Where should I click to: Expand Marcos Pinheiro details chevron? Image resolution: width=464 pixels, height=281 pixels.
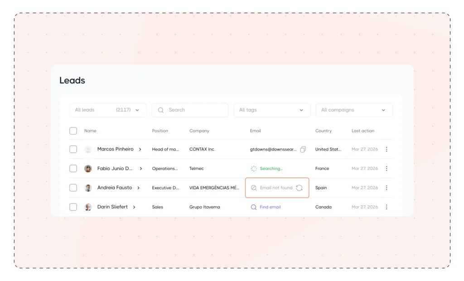point(140,149)
